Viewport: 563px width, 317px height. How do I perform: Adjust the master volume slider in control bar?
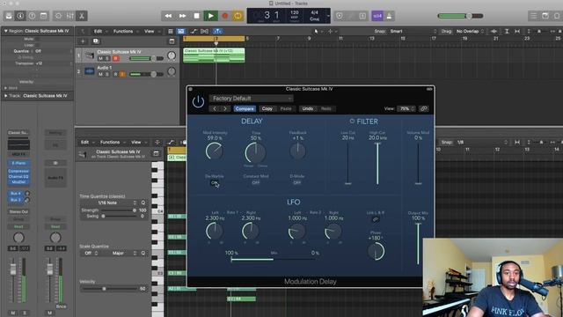click(460, 16)
